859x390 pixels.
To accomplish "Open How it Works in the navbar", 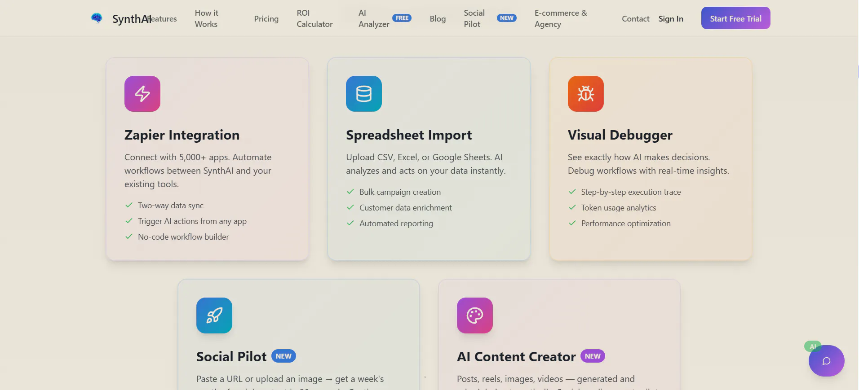I will [x=207, y=18].
